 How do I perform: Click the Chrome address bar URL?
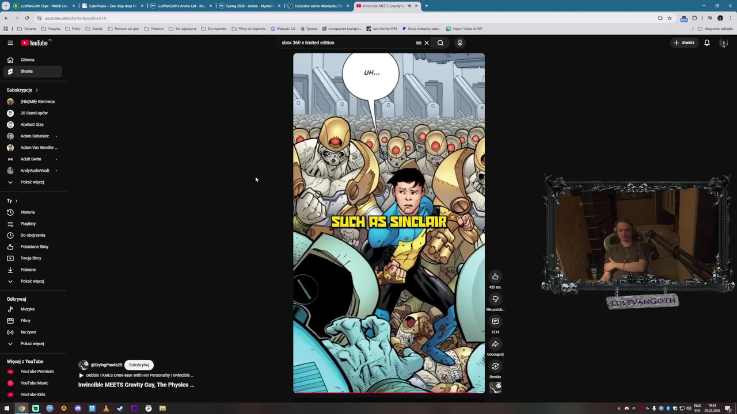(x=75, y=18)
